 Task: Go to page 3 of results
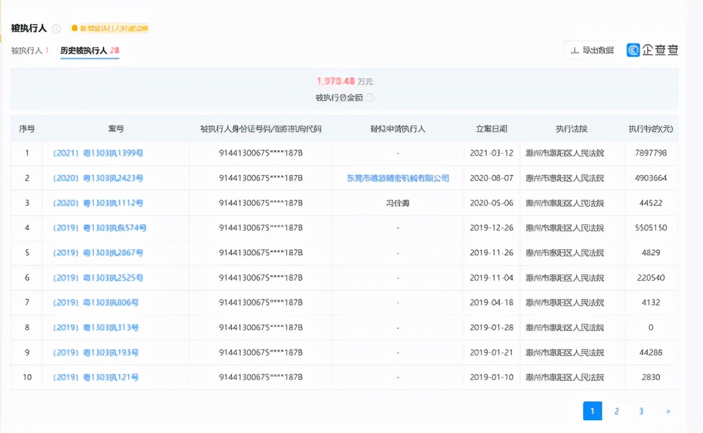pyautogui.click(x=641, y=411)
